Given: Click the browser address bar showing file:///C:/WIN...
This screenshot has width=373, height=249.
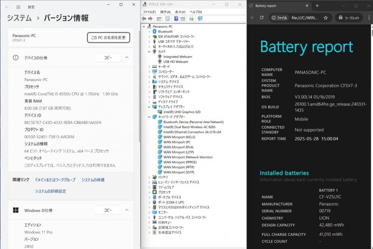Looking at the screenshot, I should pos(304,18).
